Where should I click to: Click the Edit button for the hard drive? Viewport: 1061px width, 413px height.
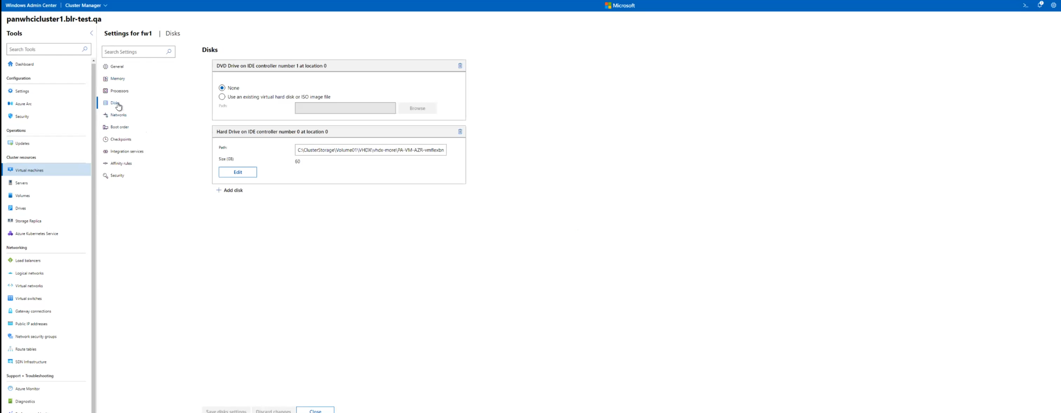[238, 172]
